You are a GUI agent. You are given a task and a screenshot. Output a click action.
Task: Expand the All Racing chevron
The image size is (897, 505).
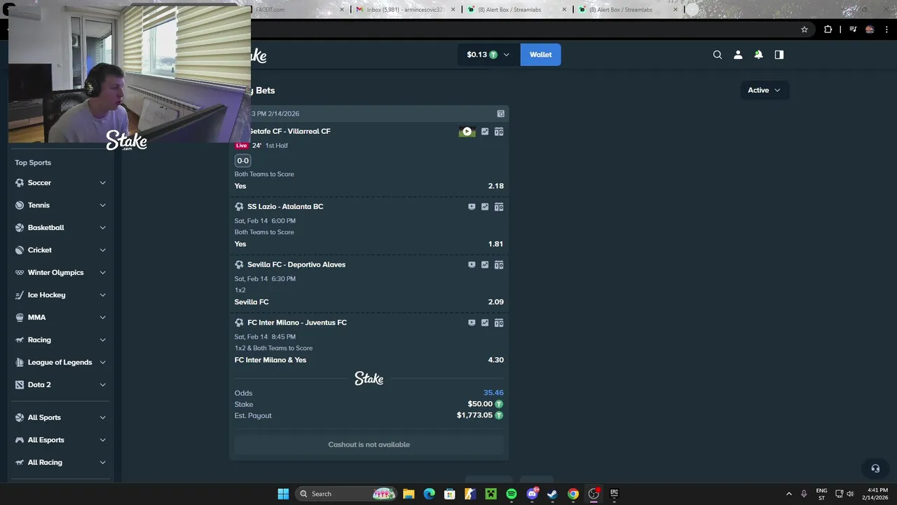(x=102, y=462)
